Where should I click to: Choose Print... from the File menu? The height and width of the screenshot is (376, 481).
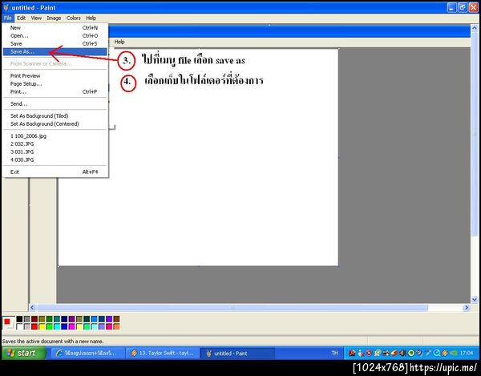[55, 91]
